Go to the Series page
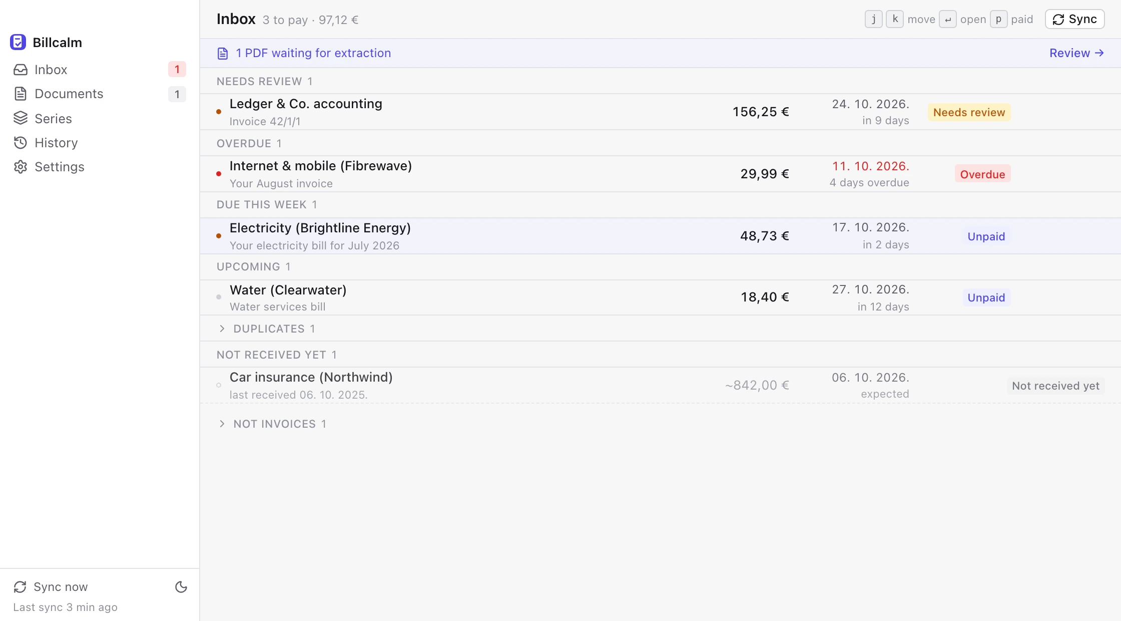1121x621 pixels. pyautogui.click(x=100, y=118)
